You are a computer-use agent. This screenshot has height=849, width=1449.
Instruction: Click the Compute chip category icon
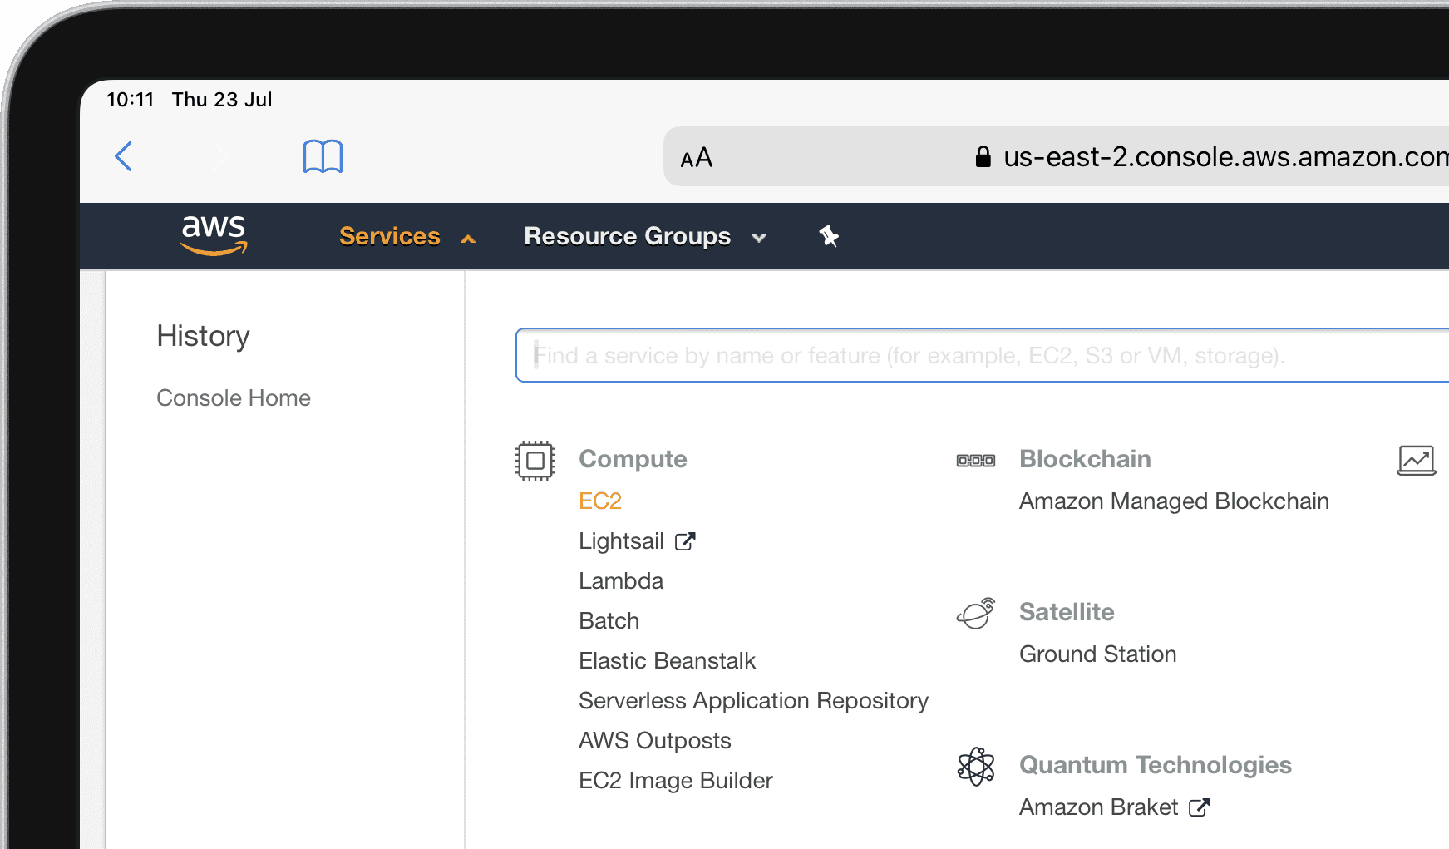point(535,460)
